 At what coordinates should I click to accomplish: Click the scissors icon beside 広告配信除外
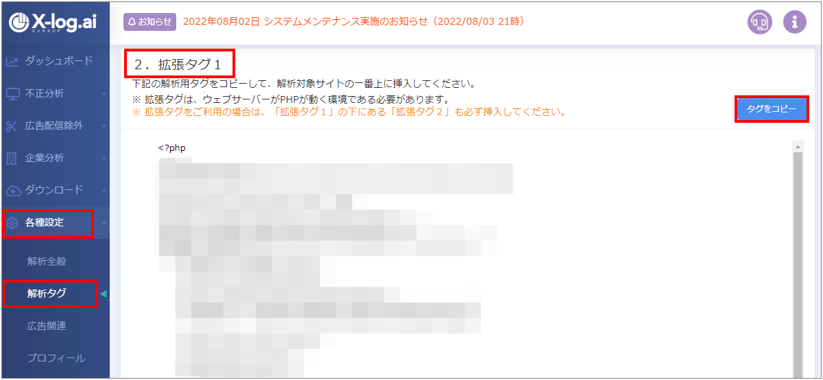[12, 126]
